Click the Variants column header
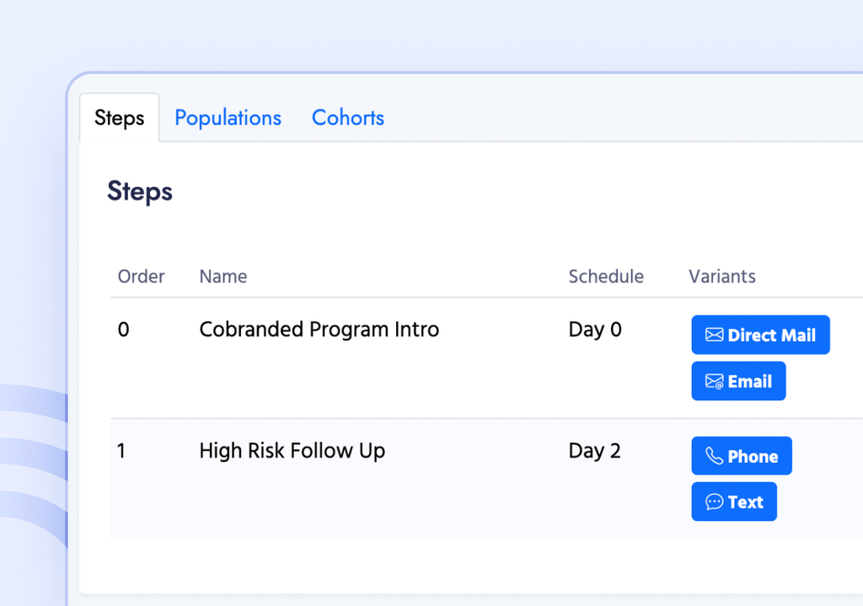 click(722, 276)
